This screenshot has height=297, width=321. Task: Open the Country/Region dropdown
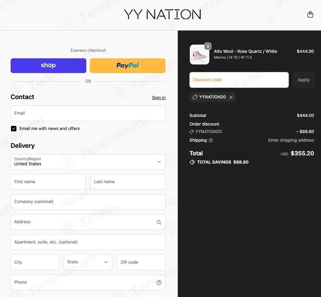[x=88, y=162]
